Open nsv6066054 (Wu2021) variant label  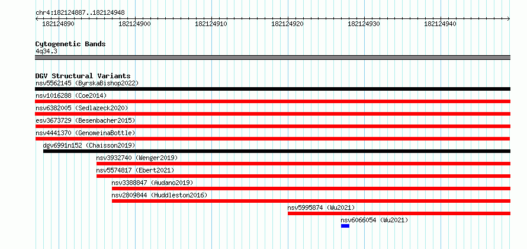pyautogui.click(x=374, y=220)
